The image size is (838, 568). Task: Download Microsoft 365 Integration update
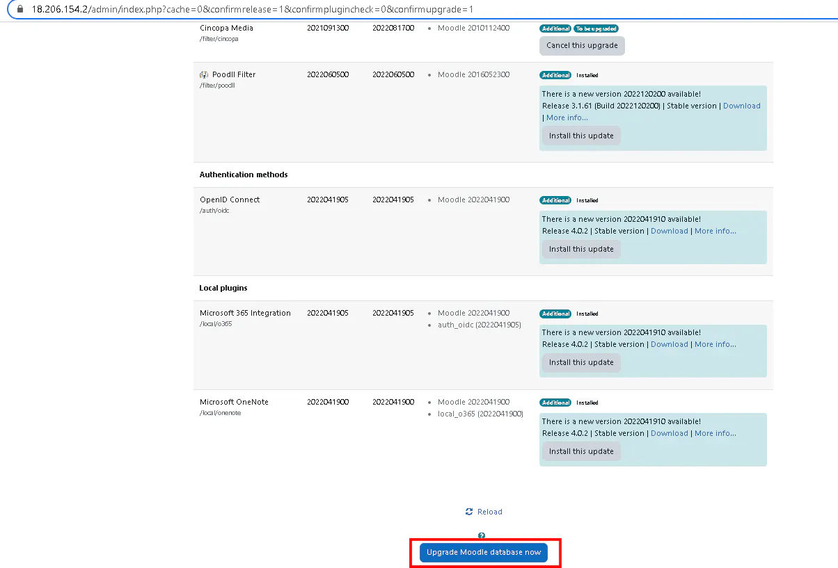click(669, 344)
